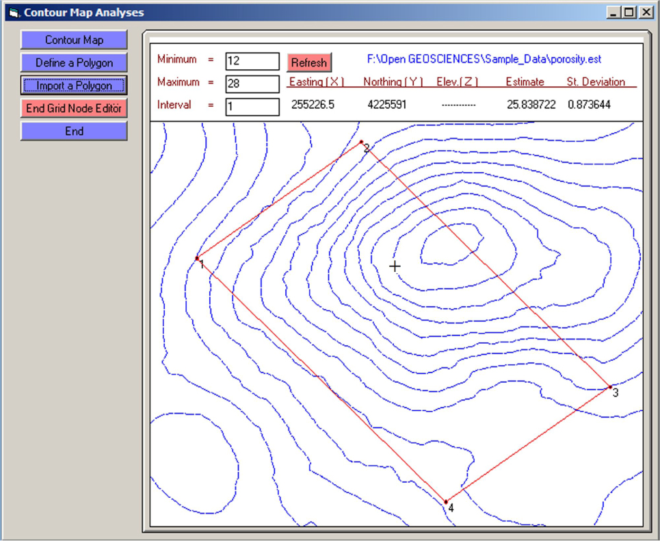This screenshot has height=541, width=660.
Task: Edit the Interval input field
Action: pos(252,107)
